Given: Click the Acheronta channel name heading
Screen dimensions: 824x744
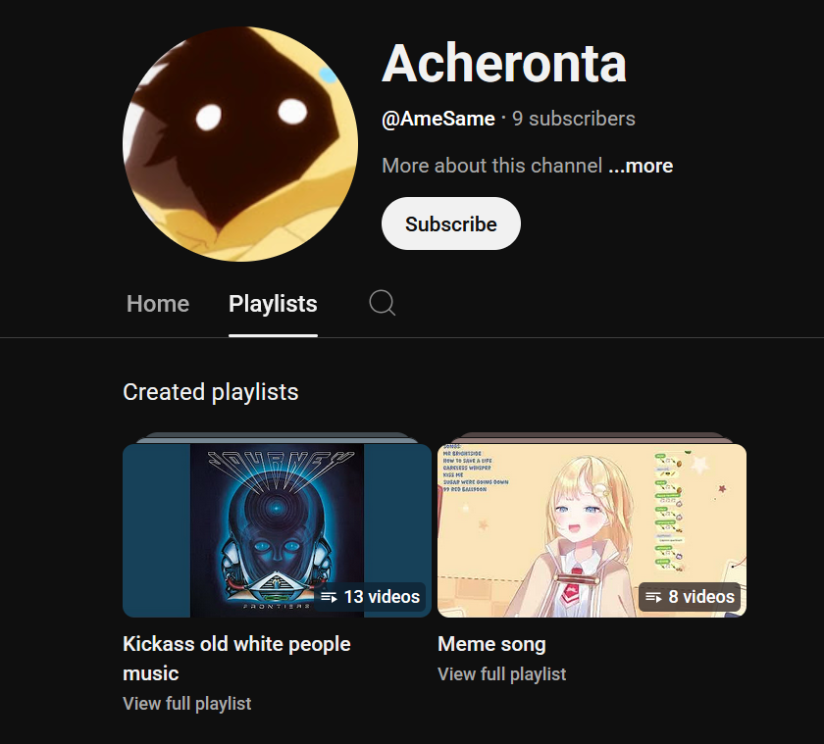Looking at the screenshot, I should (504, 64).
